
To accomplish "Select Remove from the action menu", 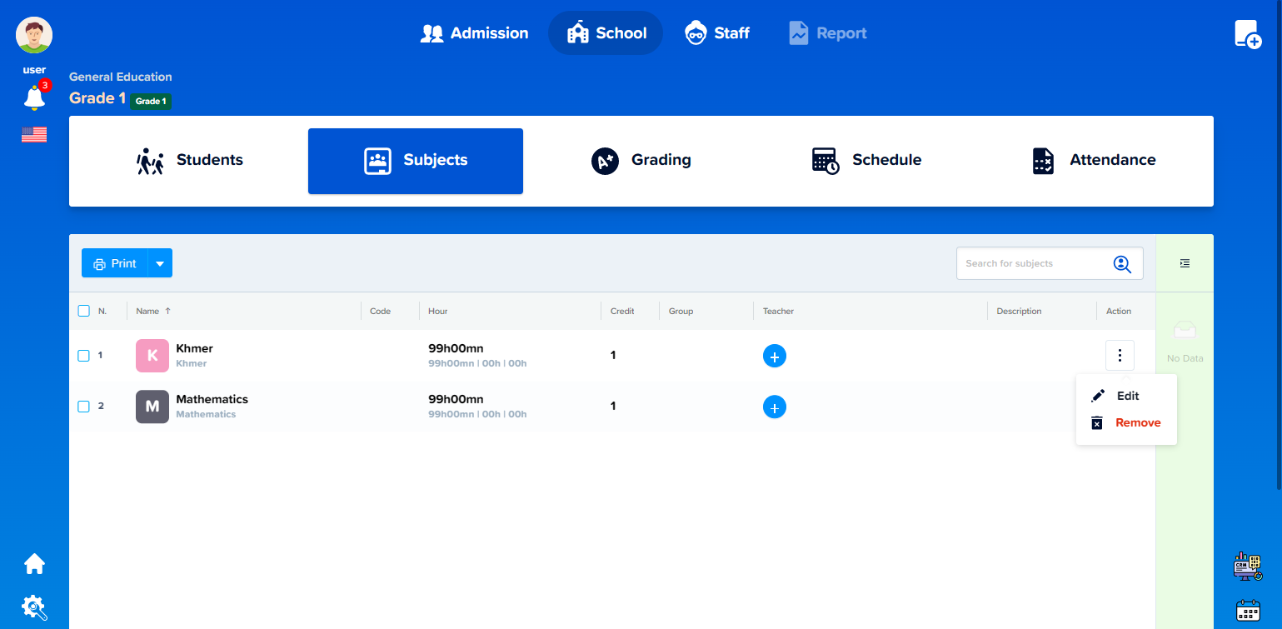I will 1137,422.
